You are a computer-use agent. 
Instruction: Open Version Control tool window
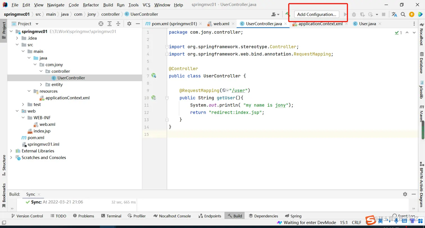click(27, 216)
